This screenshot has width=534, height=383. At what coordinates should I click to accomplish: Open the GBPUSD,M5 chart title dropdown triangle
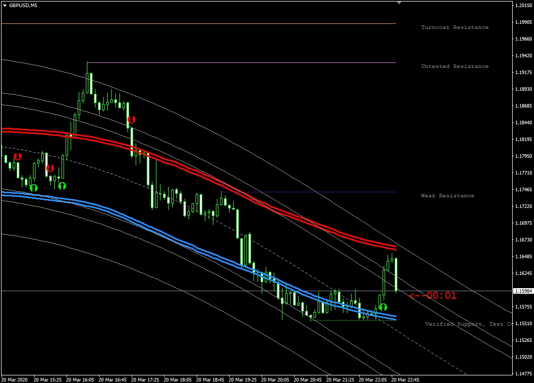click(5, 6)
